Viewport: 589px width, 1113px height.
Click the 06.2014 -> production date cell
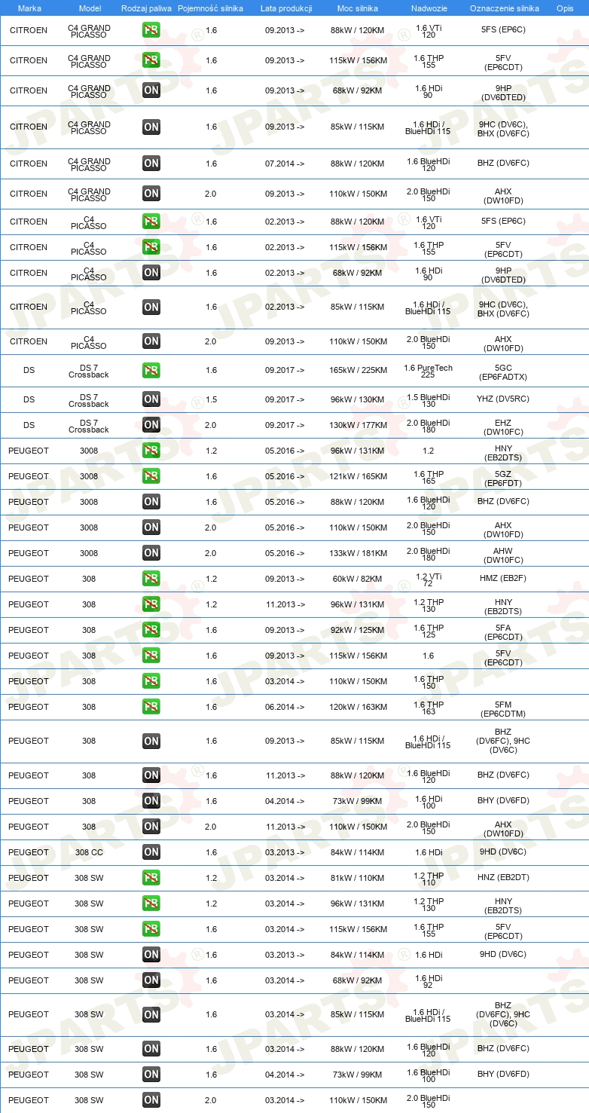285,707
